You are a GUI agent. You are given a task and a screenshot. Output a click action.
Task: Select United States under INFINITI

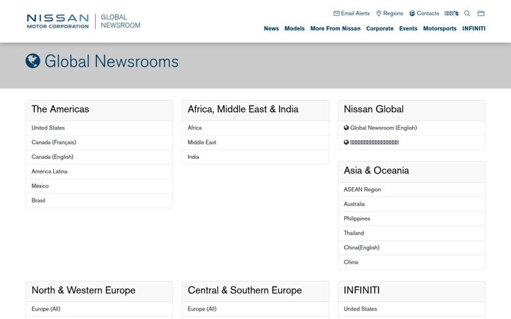pyautogui.click(x=412, y=309)
